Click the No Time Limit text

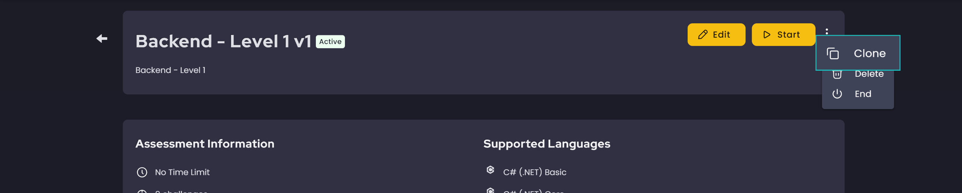point(182,172)
